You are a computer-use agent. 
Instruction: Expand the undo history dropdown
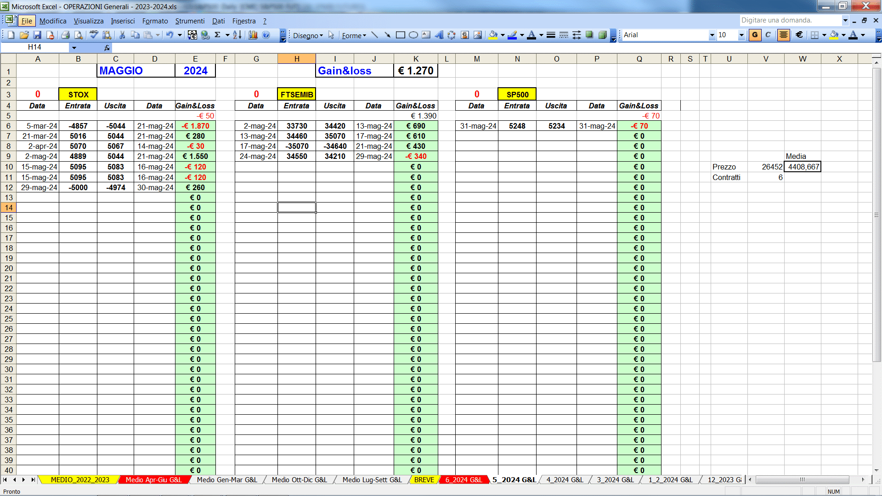click(180, 35)
